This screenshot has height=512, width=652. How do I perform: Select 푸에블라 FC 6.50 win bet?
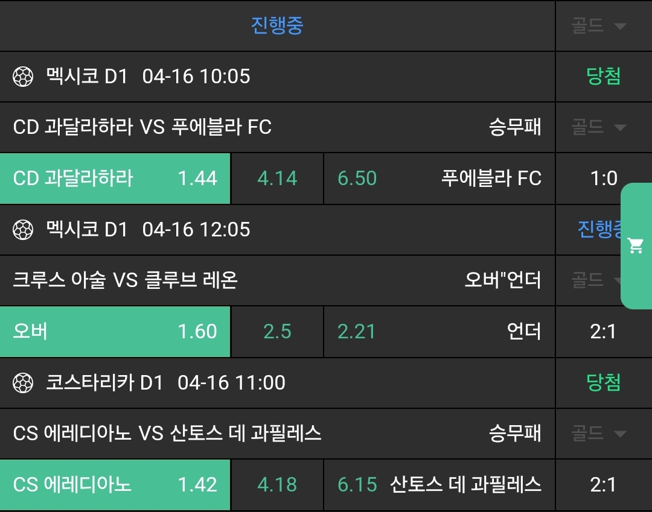[x=439, y=179]
